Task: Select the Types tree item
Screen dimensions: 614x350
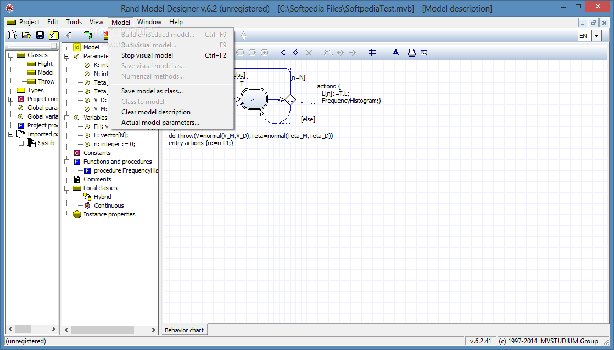Action: tap(36, 90)
